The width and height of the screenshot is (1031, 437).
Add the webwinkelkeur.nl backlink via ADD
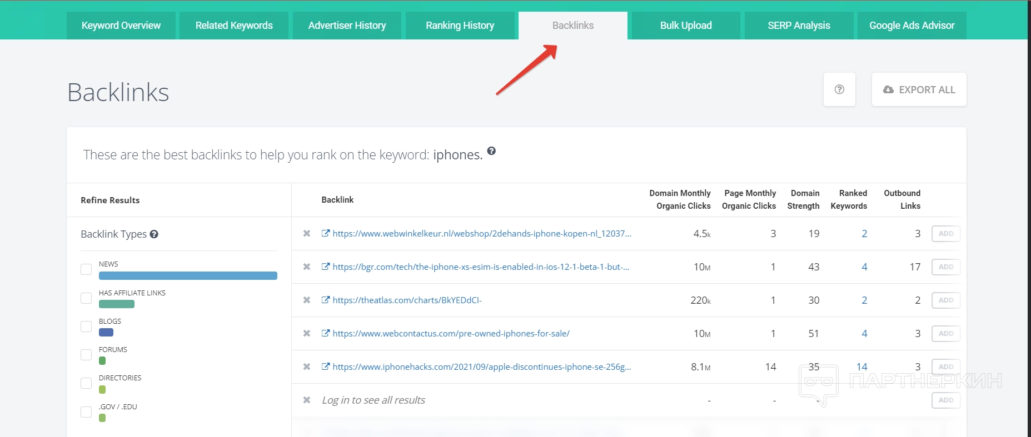tap(945, 234)
